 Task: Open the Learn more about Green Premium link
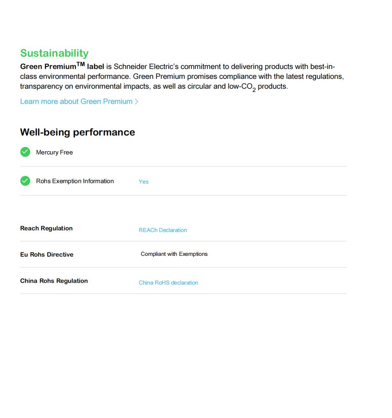[x=76, y=101]
